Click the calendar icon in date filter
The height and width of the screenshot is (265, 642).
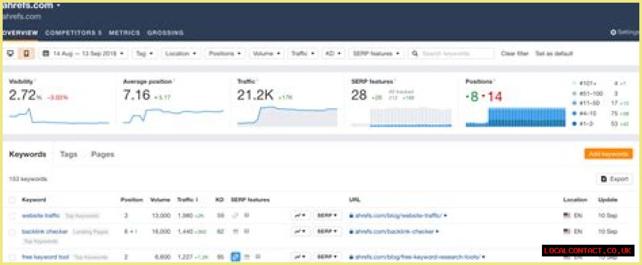click(x=45, y=53)
